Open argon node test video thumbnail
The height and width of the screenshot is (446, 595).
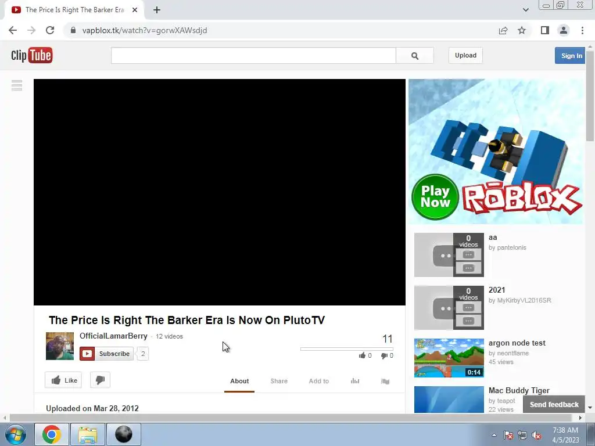pyautogui.click(x=449, y=358)
